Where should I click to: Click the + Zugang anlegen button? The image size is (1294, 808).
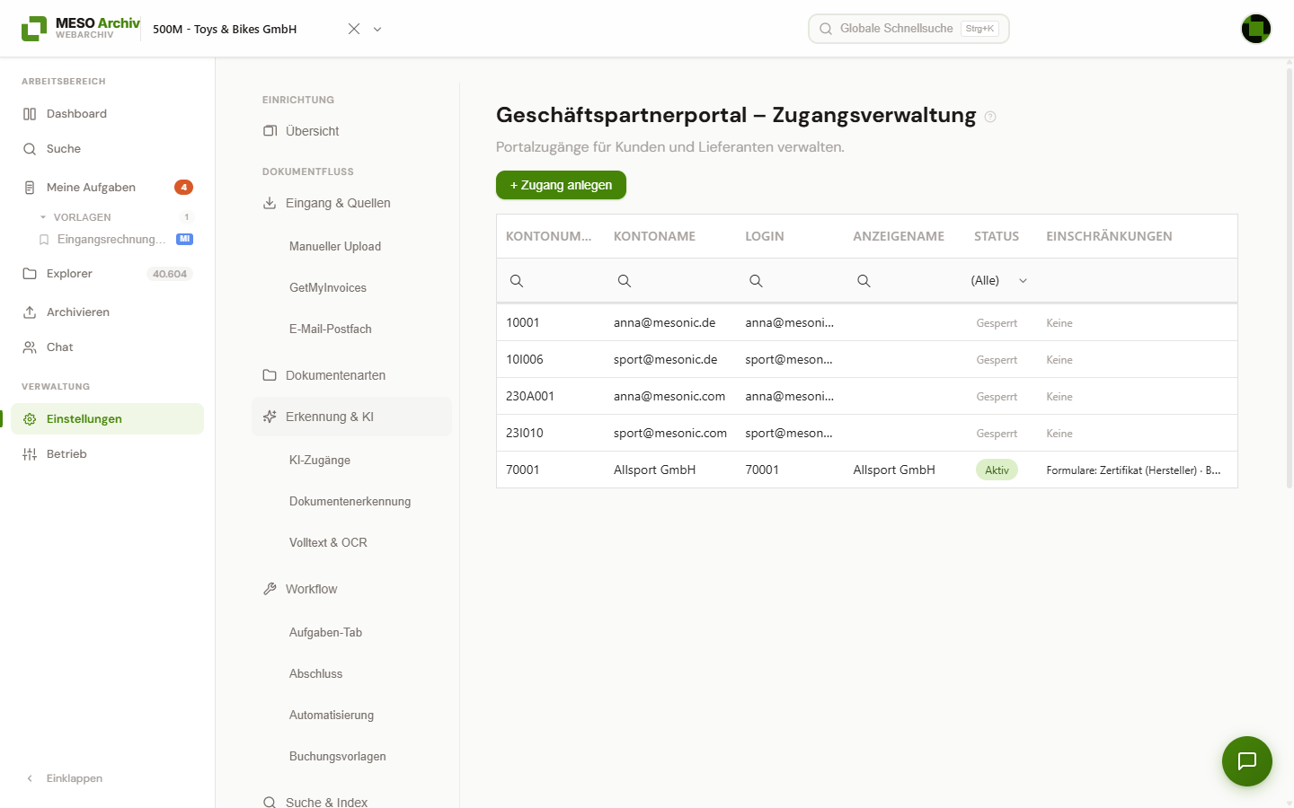561,185
